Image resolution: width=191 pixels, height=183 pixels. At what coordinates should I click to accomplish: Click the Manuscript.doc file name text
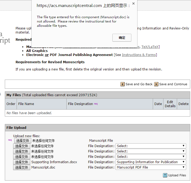[43, 167]
